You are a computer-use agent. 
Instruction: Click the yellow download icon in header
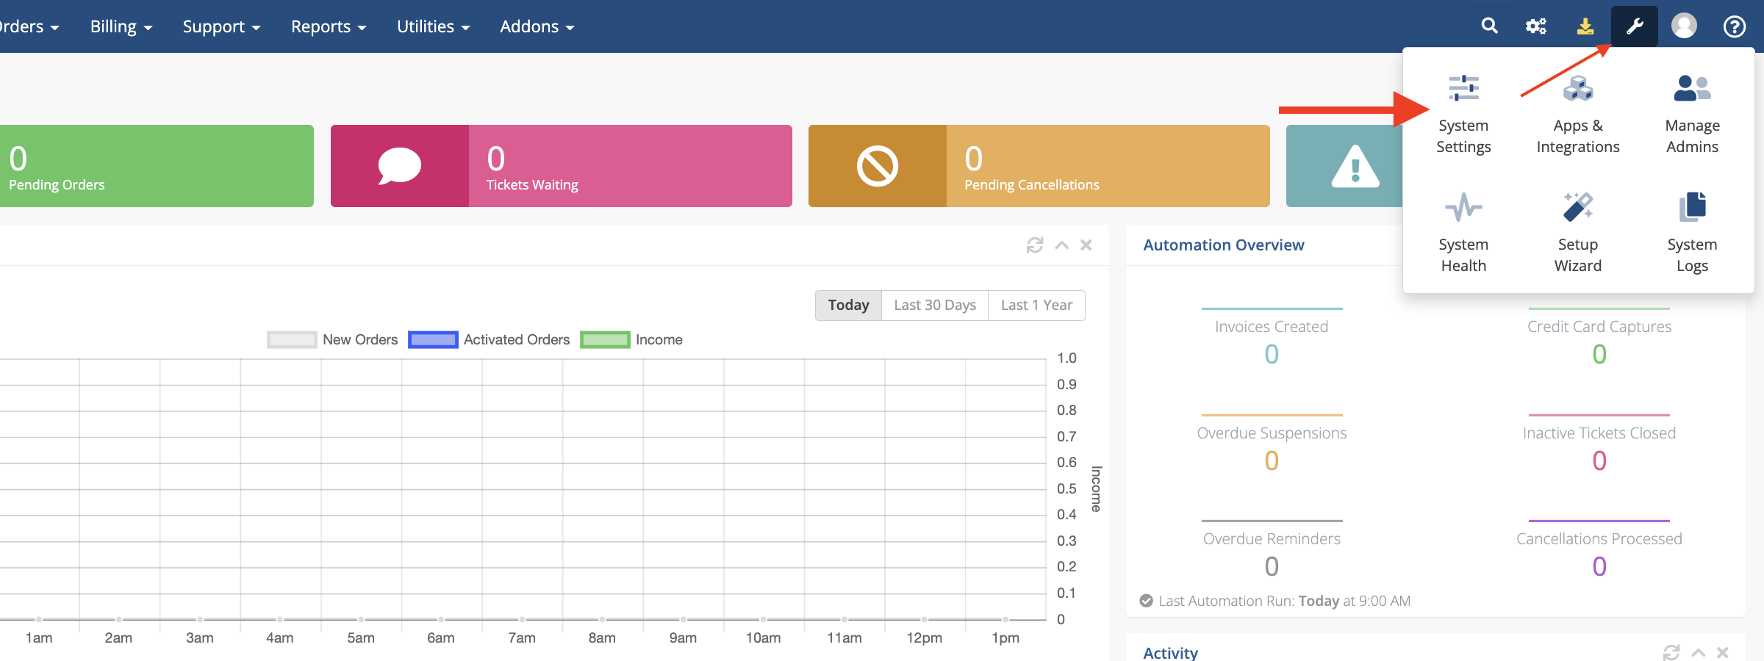[1585, 26]
